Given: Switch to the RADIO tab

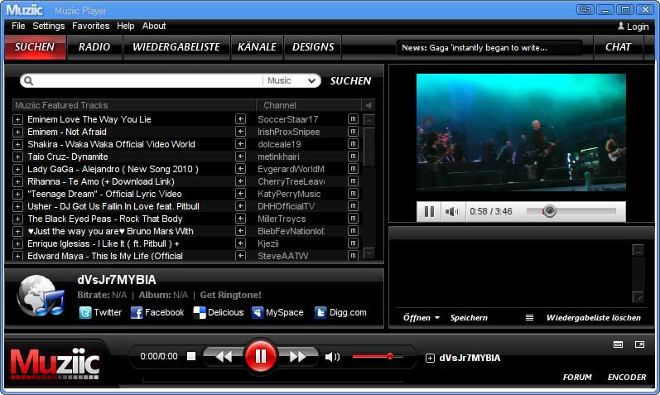Looking at the screenshot, I should tap(94, 47).
